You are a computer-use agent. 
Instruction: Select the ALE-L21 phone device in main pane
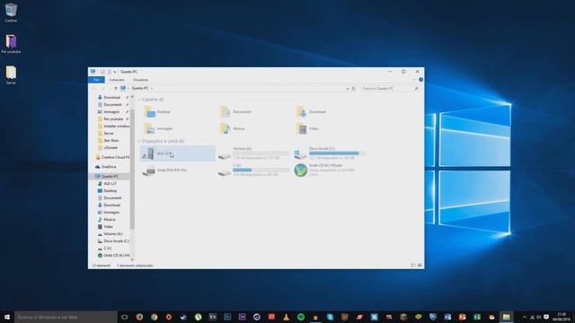click(x=178, y=153)
